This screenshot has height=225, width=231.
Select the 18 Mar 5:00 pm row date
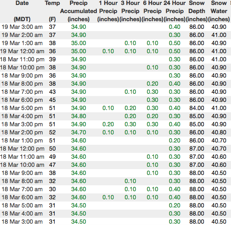click(22, 108)
